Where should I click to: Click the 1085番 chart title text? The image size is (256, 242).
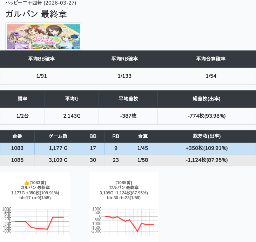124,183
